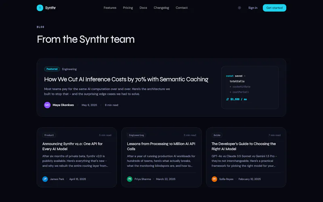
Task: Click the BLOG section label
Action: click(40, 27)
